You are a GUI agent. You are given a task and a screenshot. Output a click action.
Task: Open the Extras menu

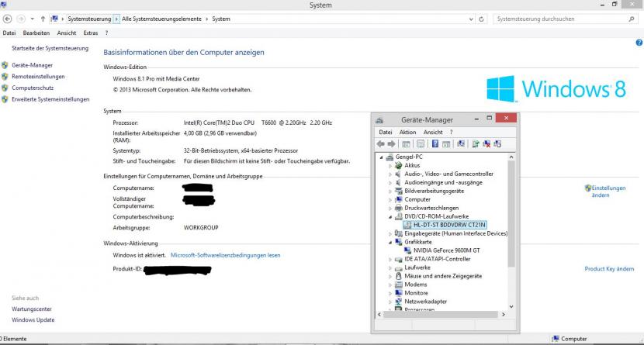90,33
